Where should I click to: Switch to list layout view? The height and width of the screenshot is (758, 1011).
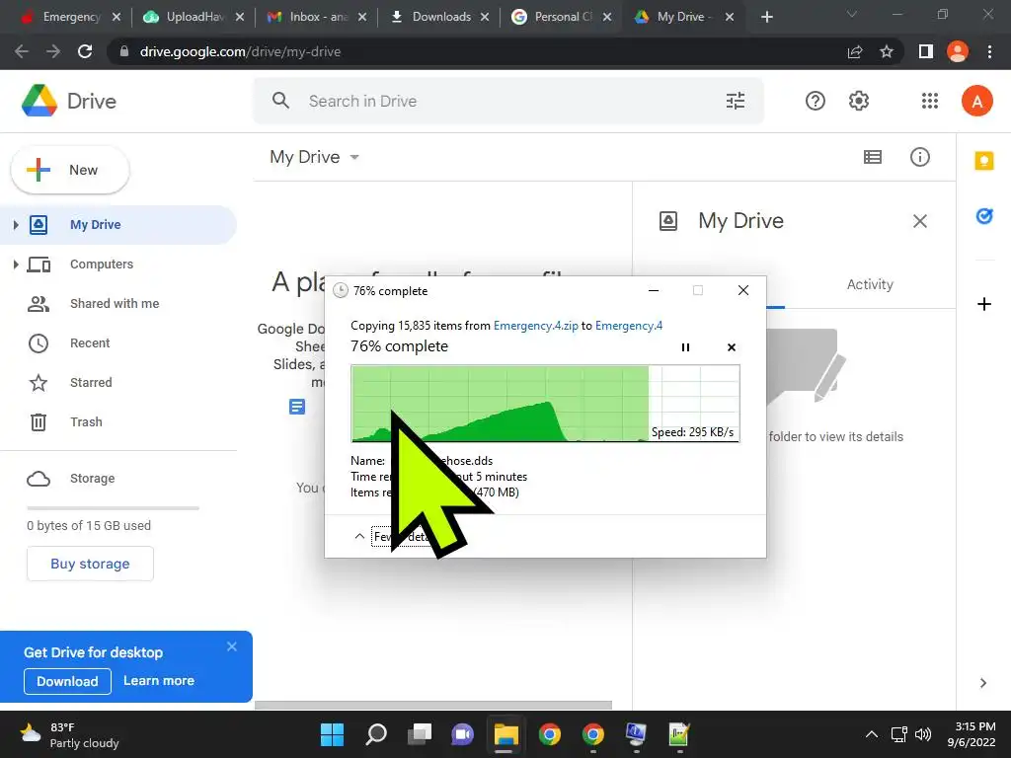873,157
